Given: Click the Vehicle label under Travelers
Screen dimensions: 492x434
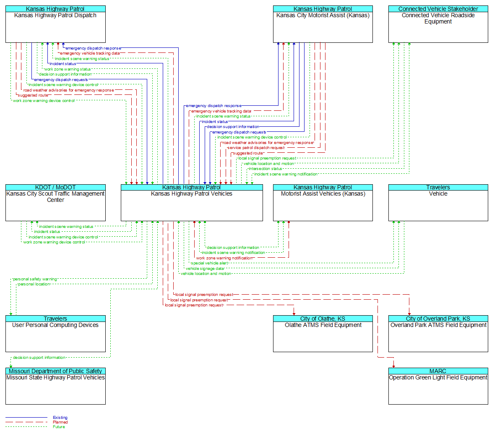Looking at the screenshot, I should tap(438, 194).
